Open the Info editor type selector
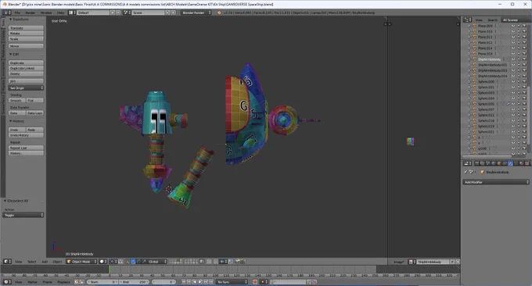This screenshot has height=286, width=532. [x=6, y=13]
